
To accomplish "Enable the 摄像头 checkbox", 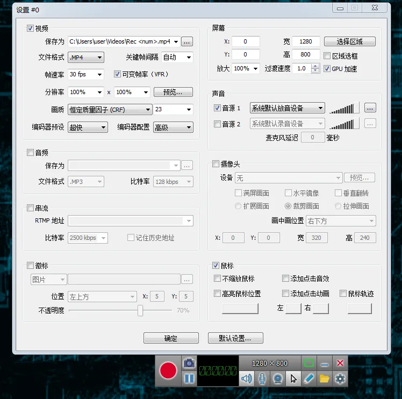I will [216, 163].
